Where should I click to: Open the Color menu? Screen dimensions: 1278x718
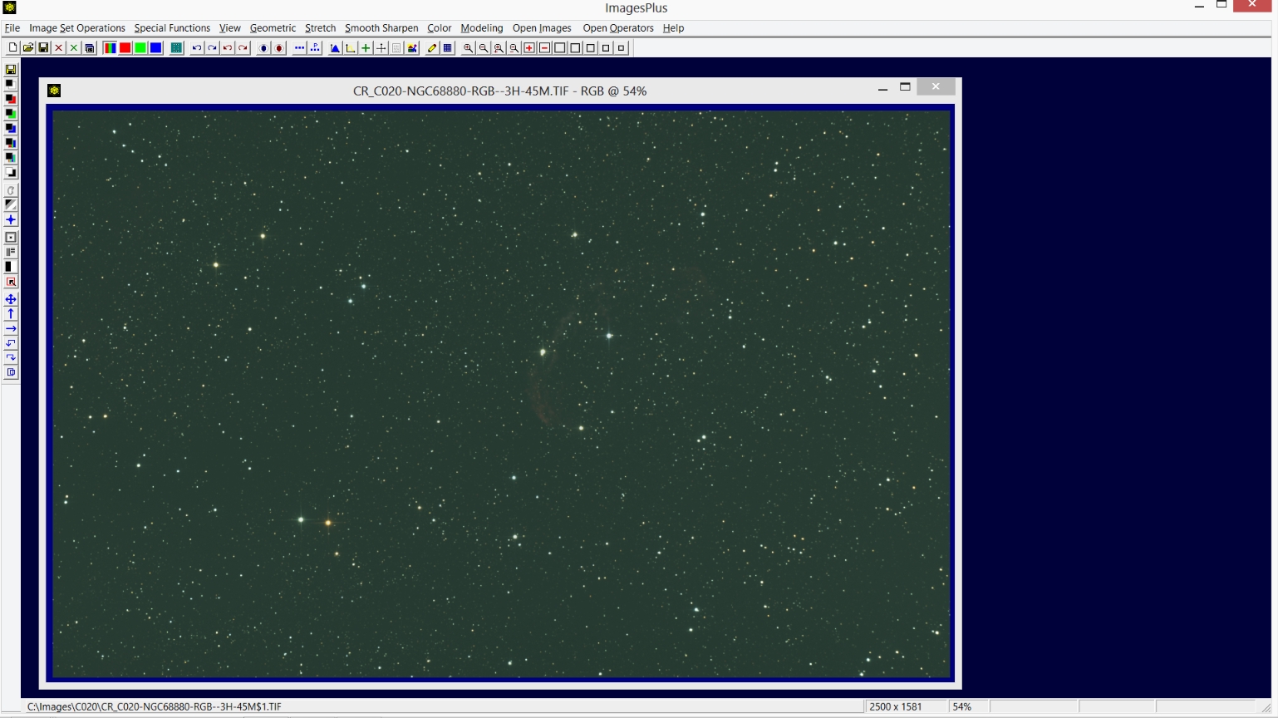439,28
